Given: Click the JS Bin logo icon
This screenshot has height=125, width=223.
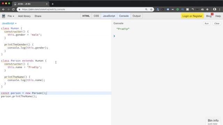Looking at the screenshot, I should pos(3,16).
